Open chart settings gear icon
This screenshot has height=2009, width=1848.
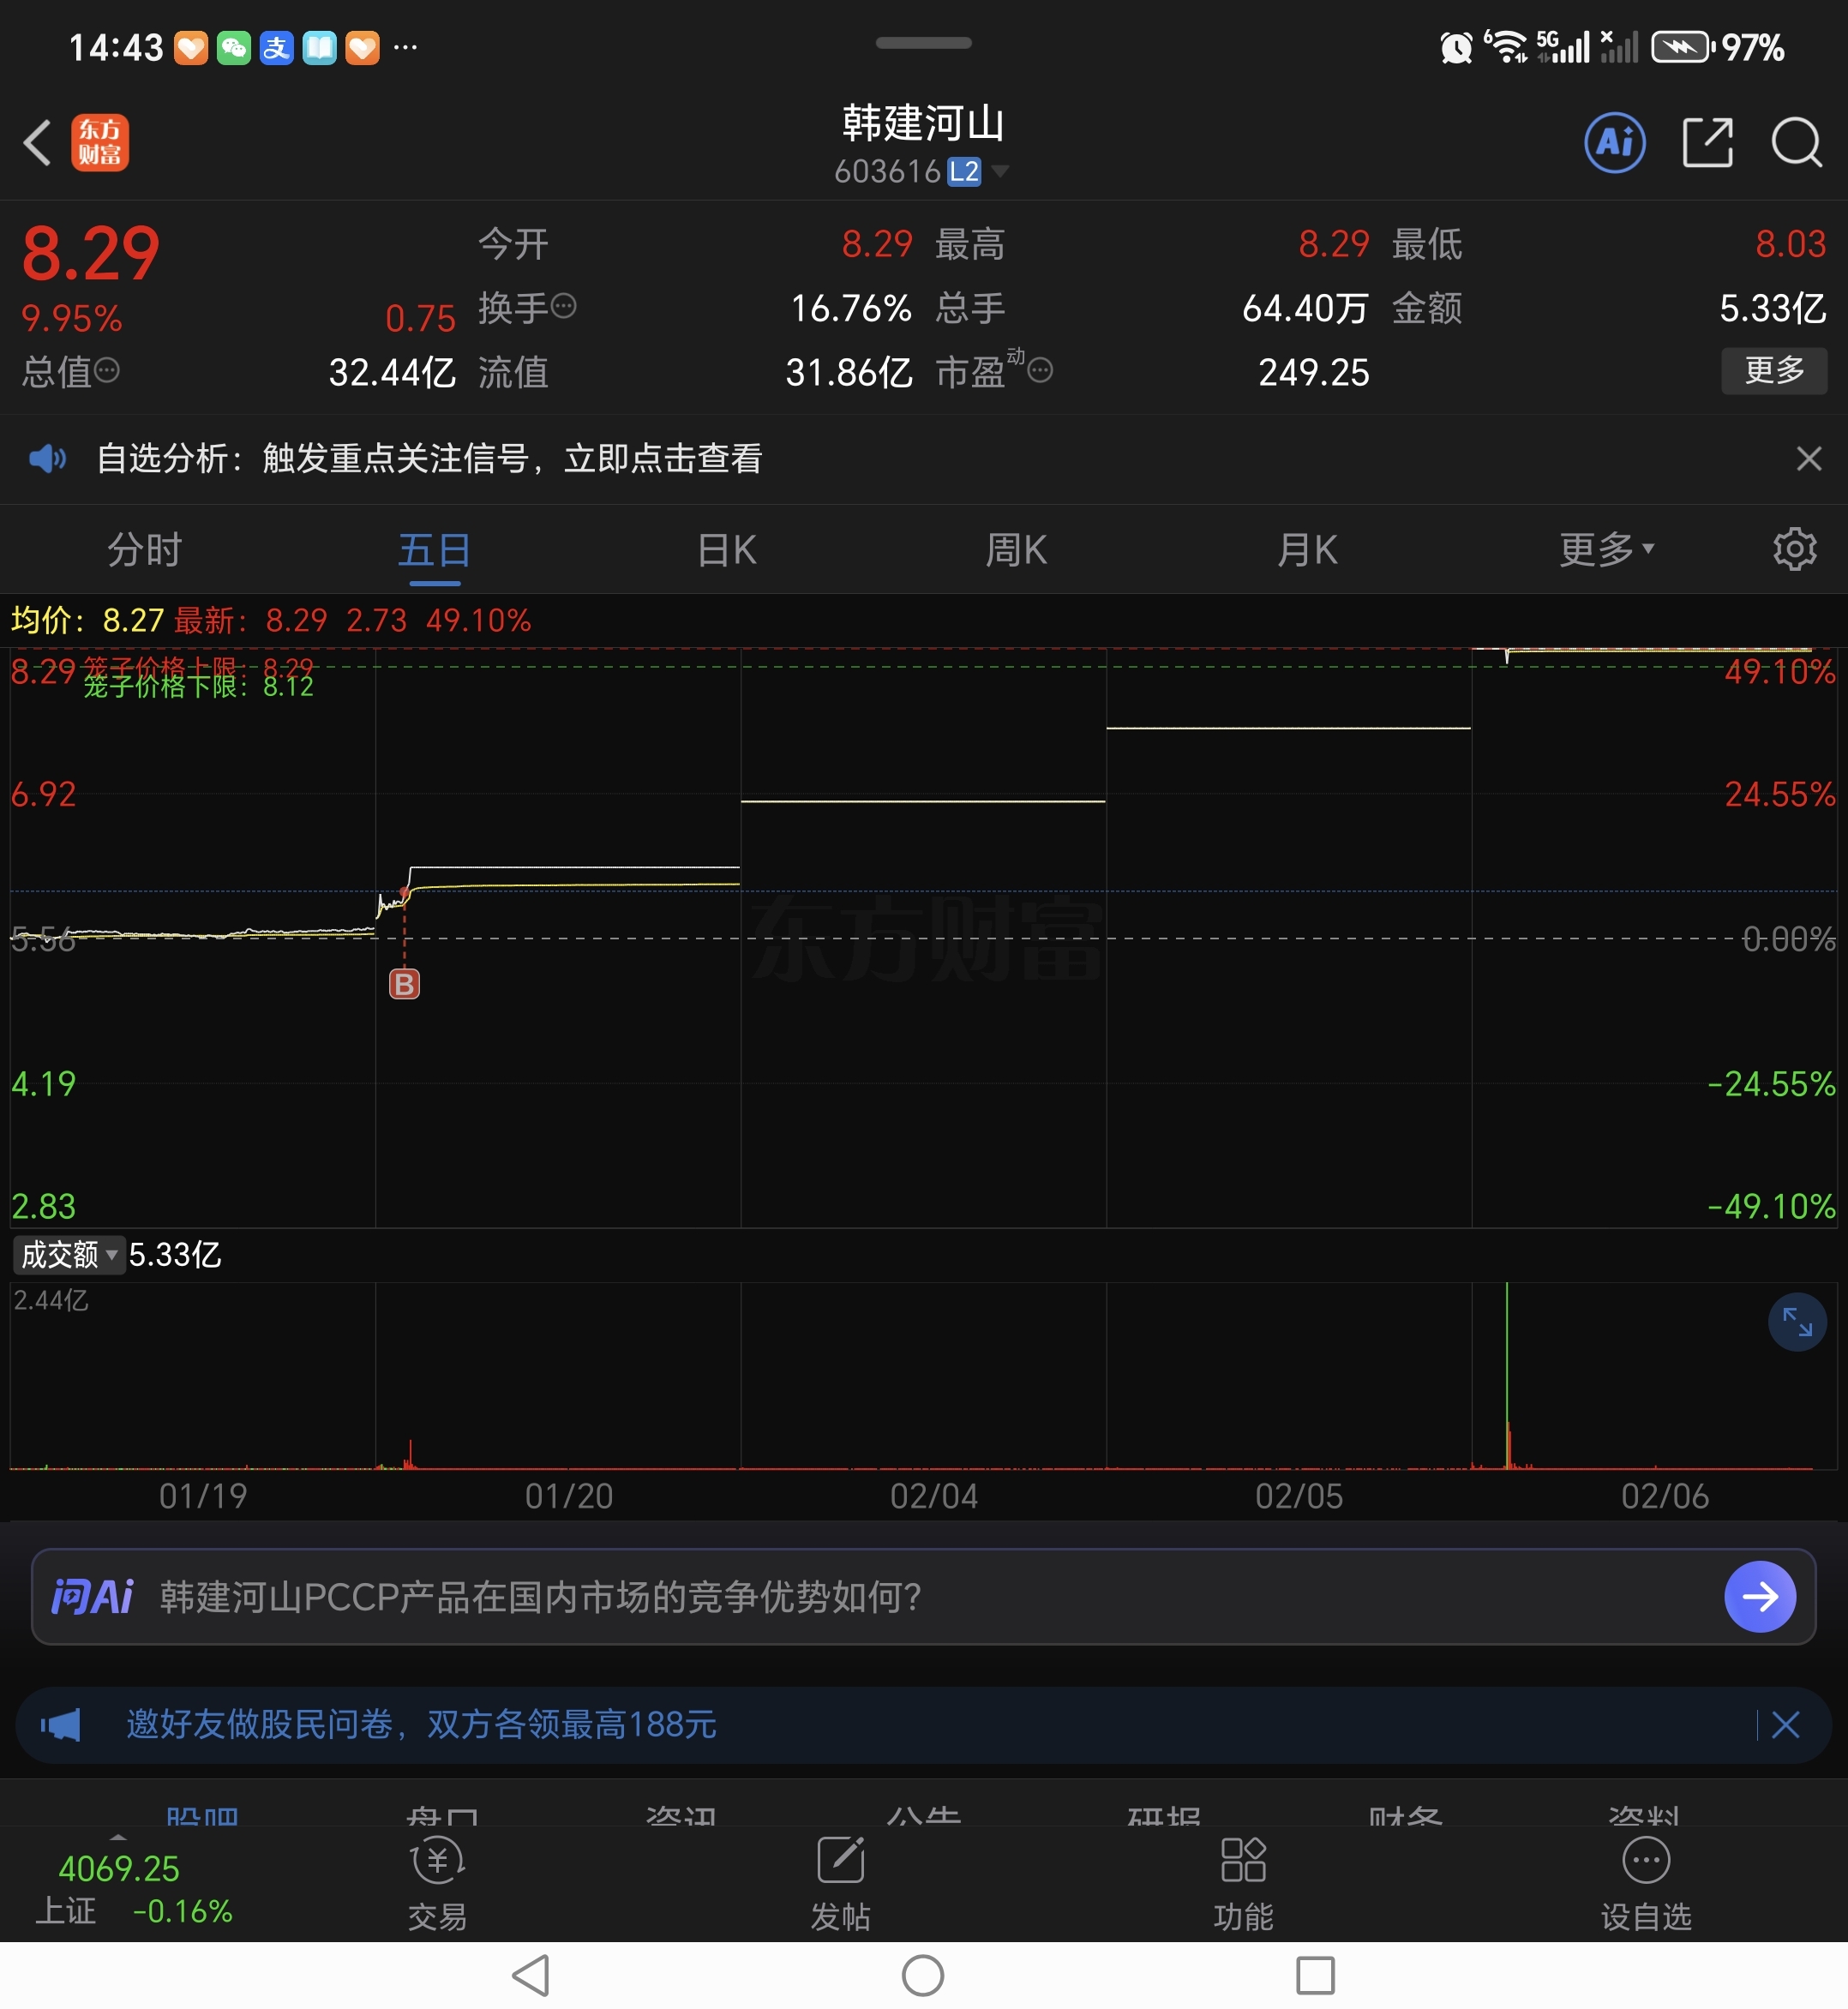point(1794,549)
